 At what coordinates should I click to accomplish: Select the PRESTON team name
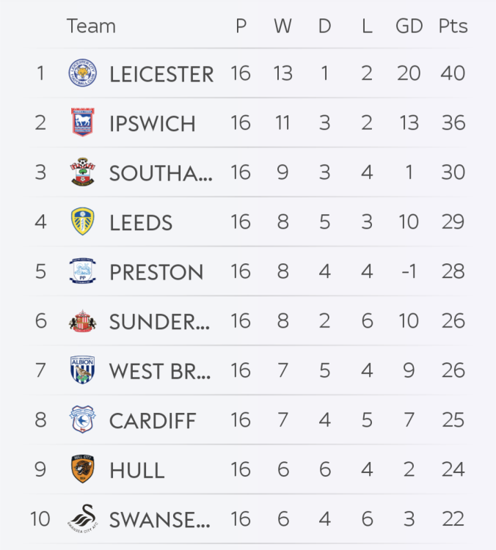point(156,272)
